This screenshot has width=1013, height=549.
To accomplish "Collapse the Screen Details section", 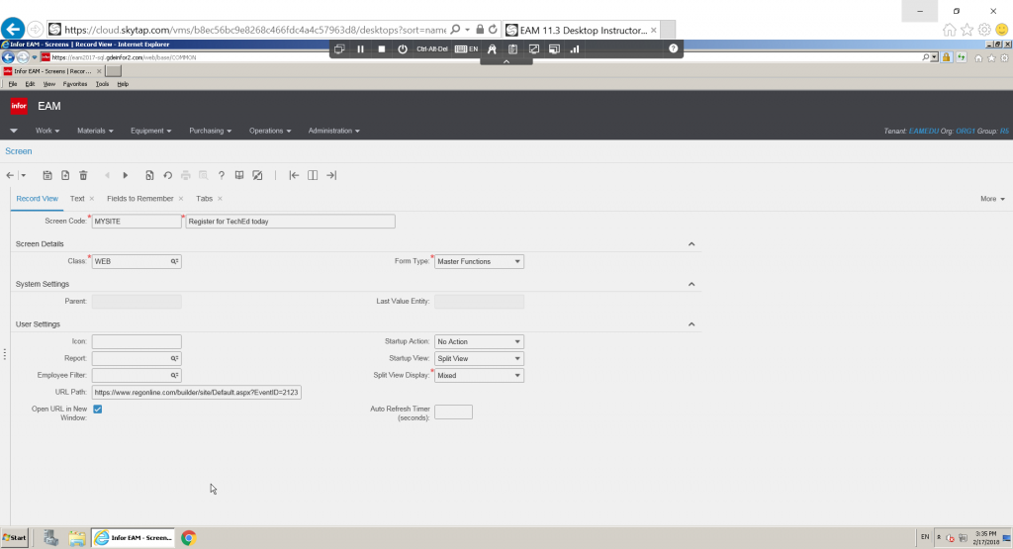I will 691,244.
